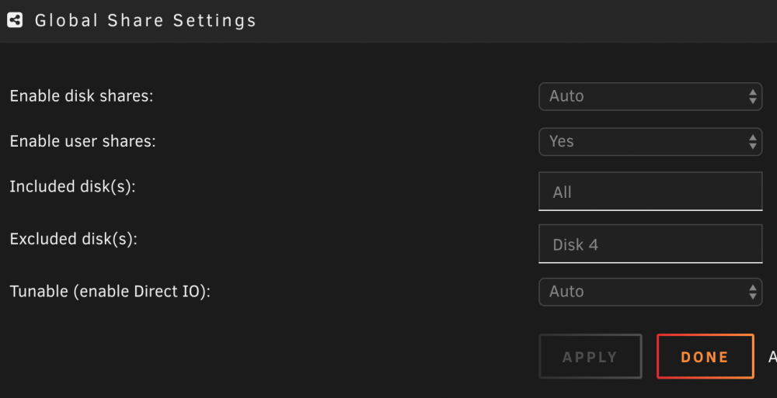The image size is (777, 398).
Task: Click the disabled APPLY button
Action: pyautogui.click(x=591, y=356)
